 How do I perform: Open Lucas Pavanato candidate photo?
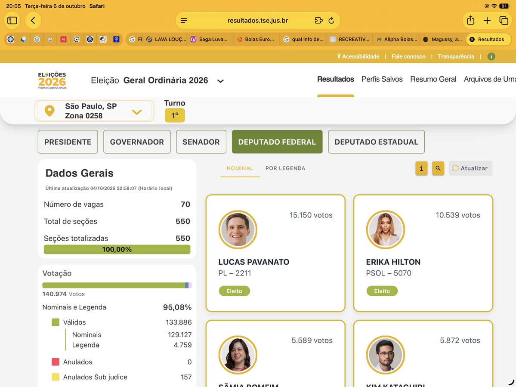(x=238, y=230)
